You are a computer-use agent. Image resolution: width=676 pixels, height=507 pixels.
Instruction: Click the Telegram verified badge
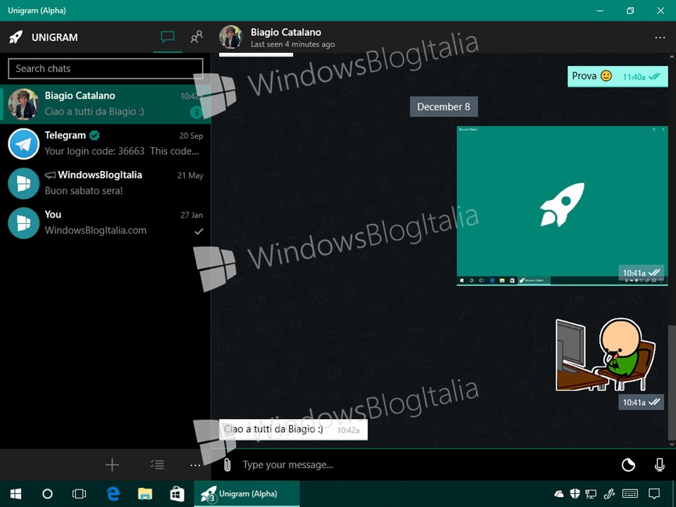coord(94,135)
